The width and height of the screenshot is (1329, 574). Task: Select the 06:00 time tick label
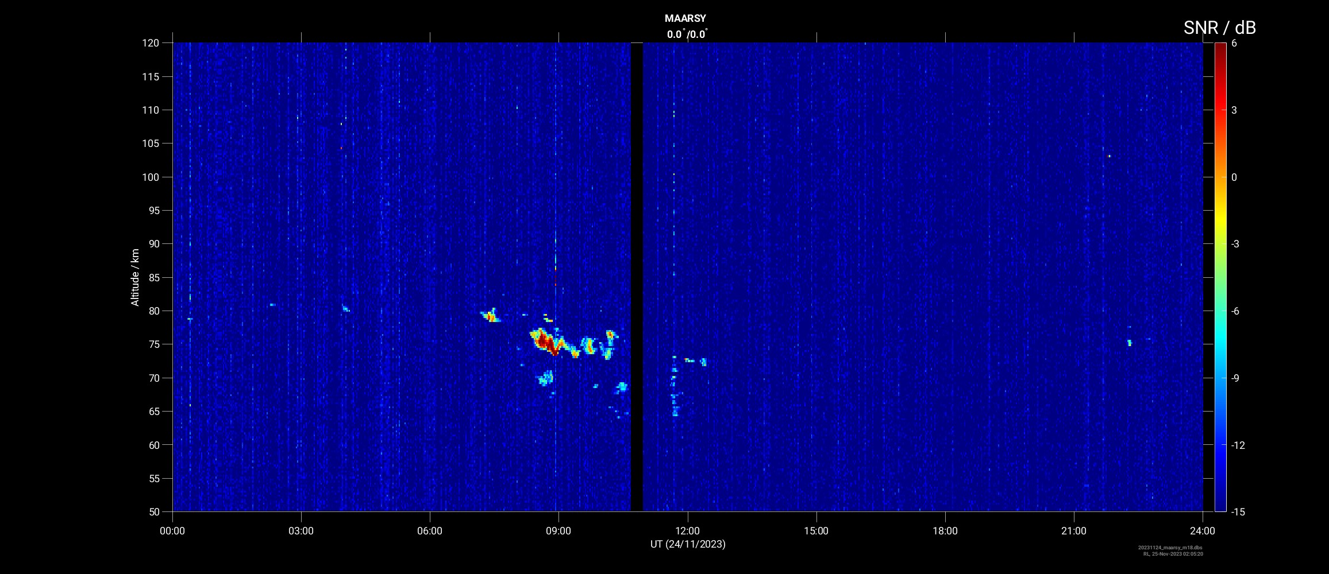430,531
